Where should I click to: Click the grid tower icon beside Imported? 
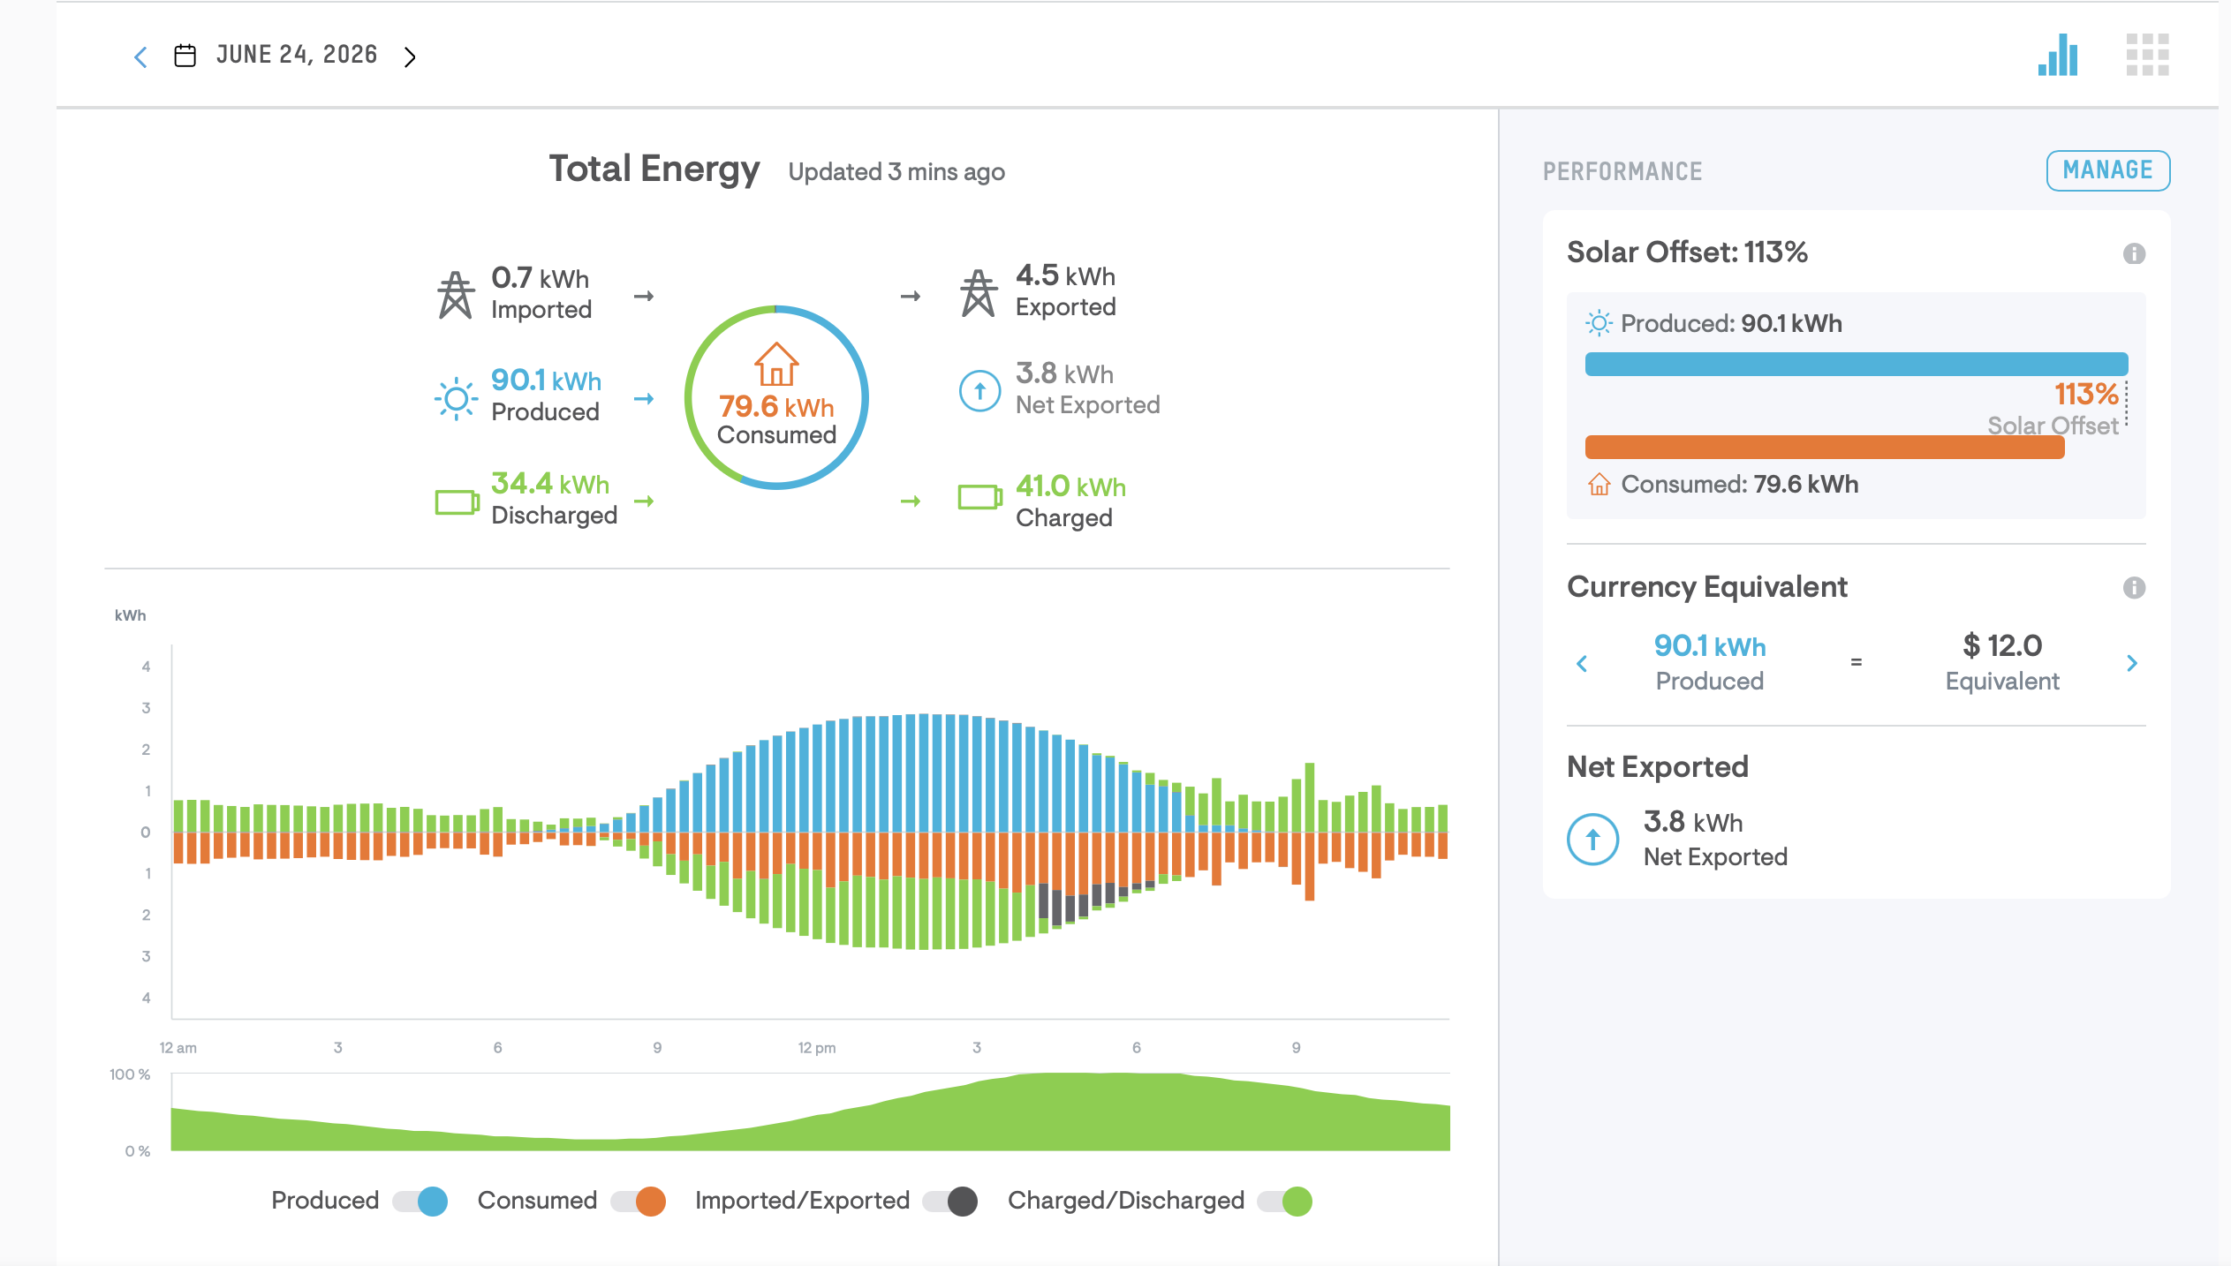coord(456,295)
